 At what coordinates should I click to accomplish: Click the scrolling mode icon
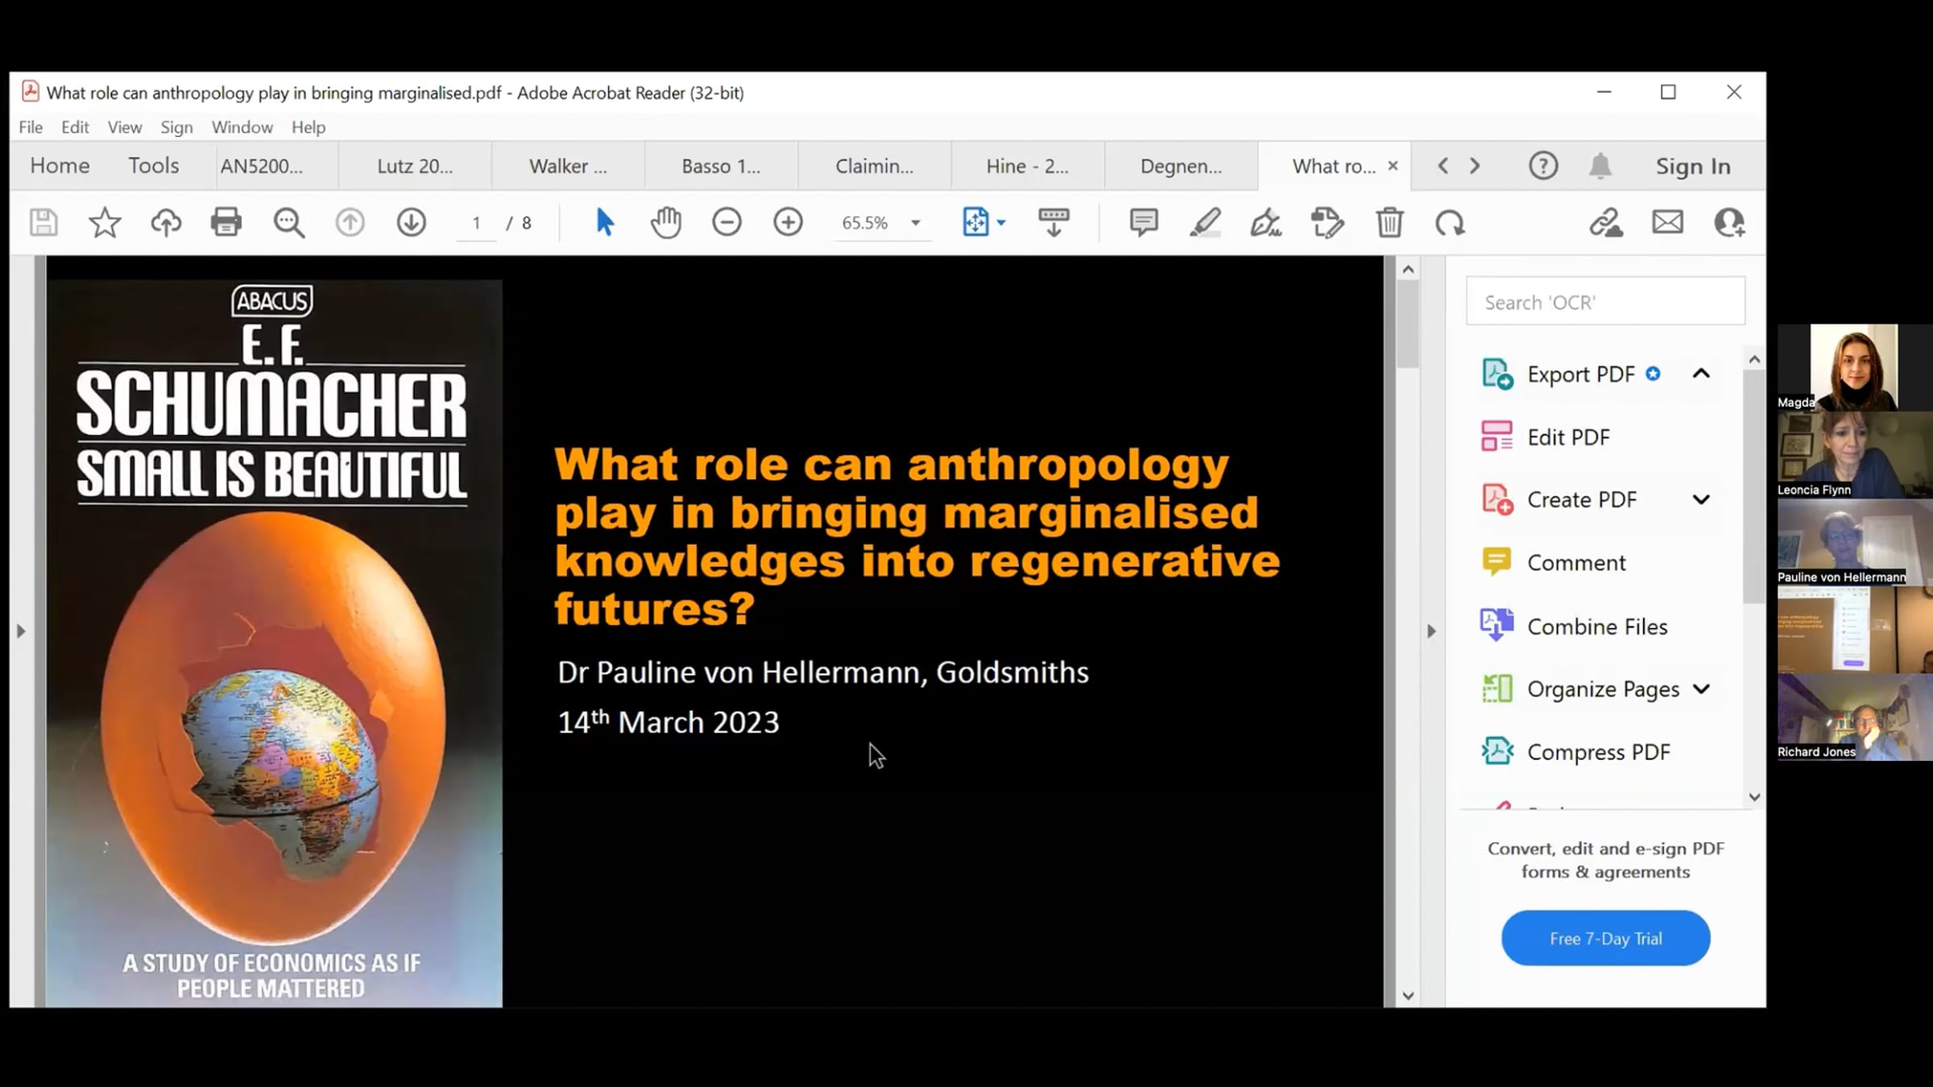1053,222
